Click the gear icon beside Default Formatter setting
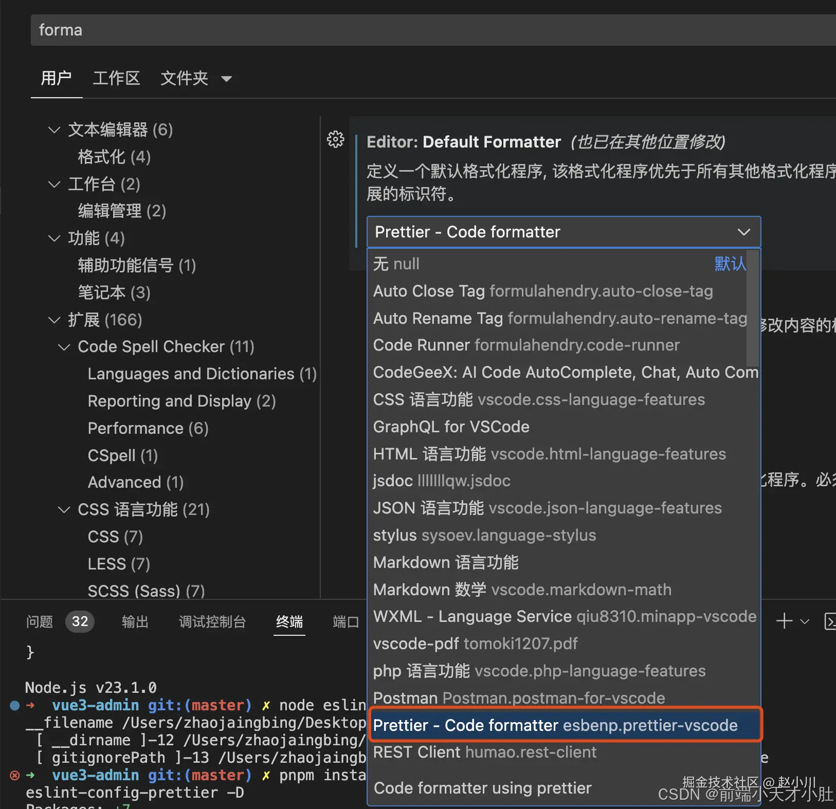 click(336, 139)
